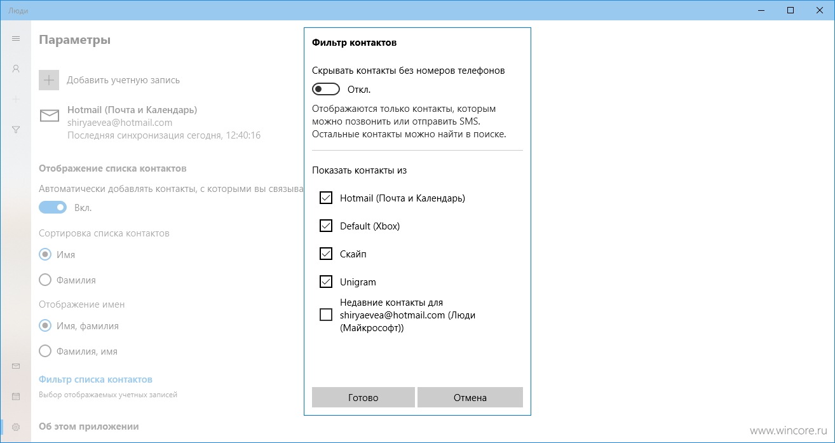Toggle hide contacts without phone numbers switch
The width and height of the screenshot is (835, 443).
[326, 89]
